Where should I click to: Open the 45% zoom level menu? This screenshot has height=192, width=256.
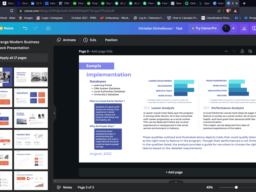coord(209,187)
